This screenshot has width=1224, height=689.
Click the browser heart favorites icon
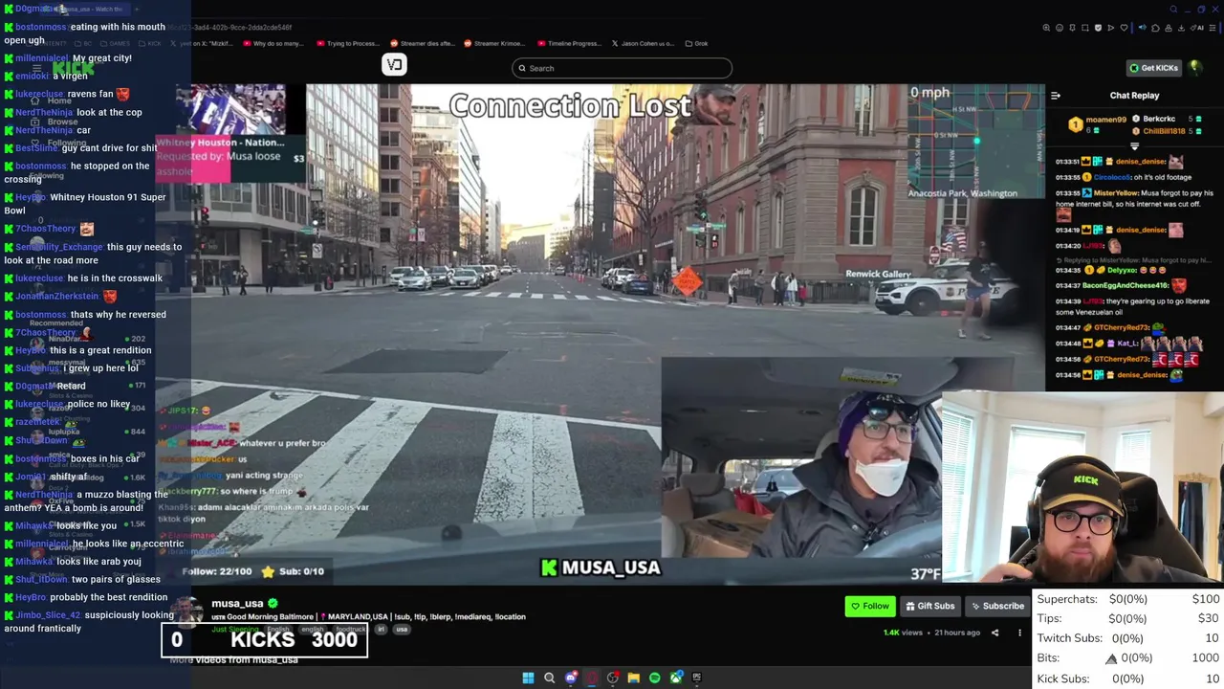point(1124,28)
